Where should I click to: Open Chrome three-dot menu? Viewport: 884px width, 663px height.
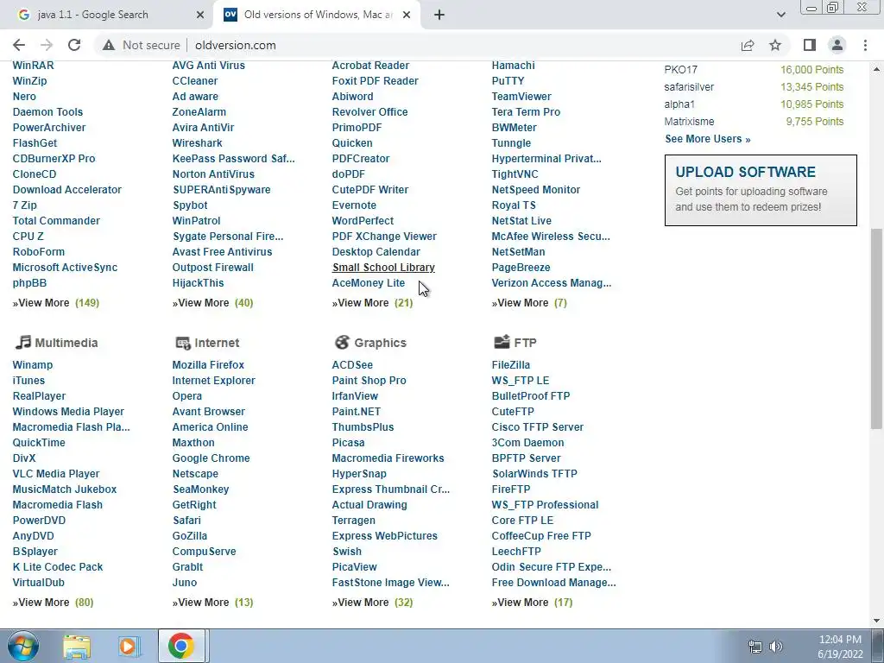pyautogui.click(x=865, y=45)
